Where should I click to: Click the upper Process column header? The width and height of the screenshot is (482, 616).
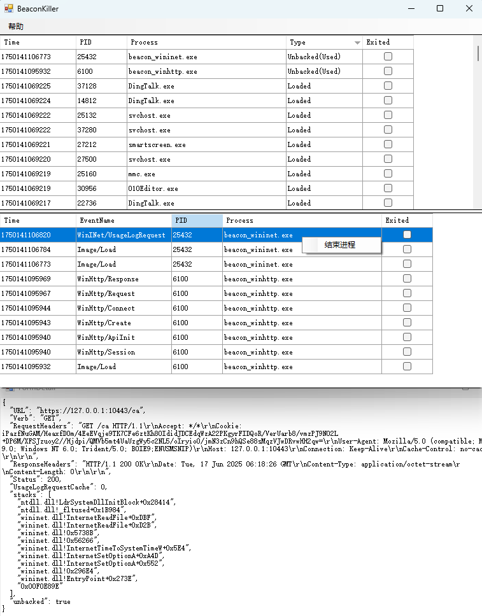[206, 43]
